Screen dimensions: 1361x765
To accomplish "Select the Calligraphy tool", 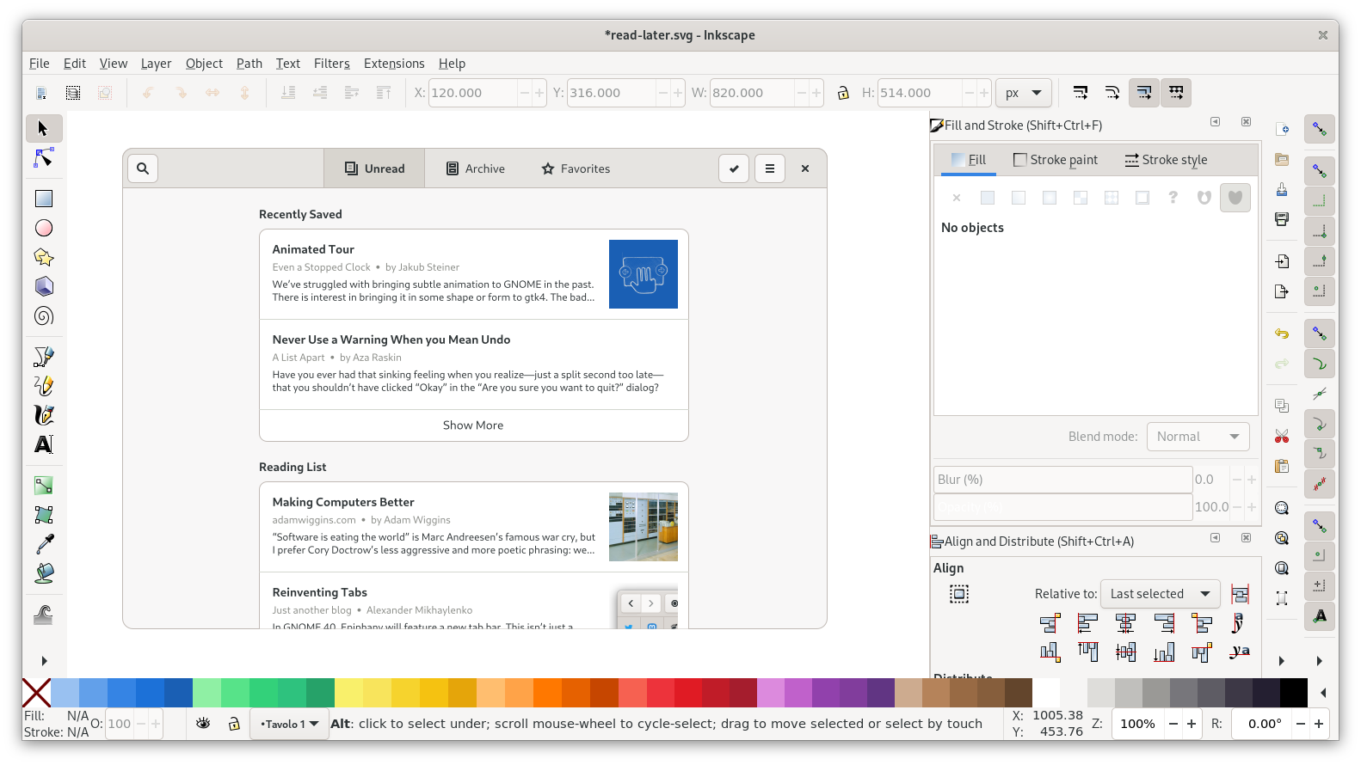I will tap(44, 415).
